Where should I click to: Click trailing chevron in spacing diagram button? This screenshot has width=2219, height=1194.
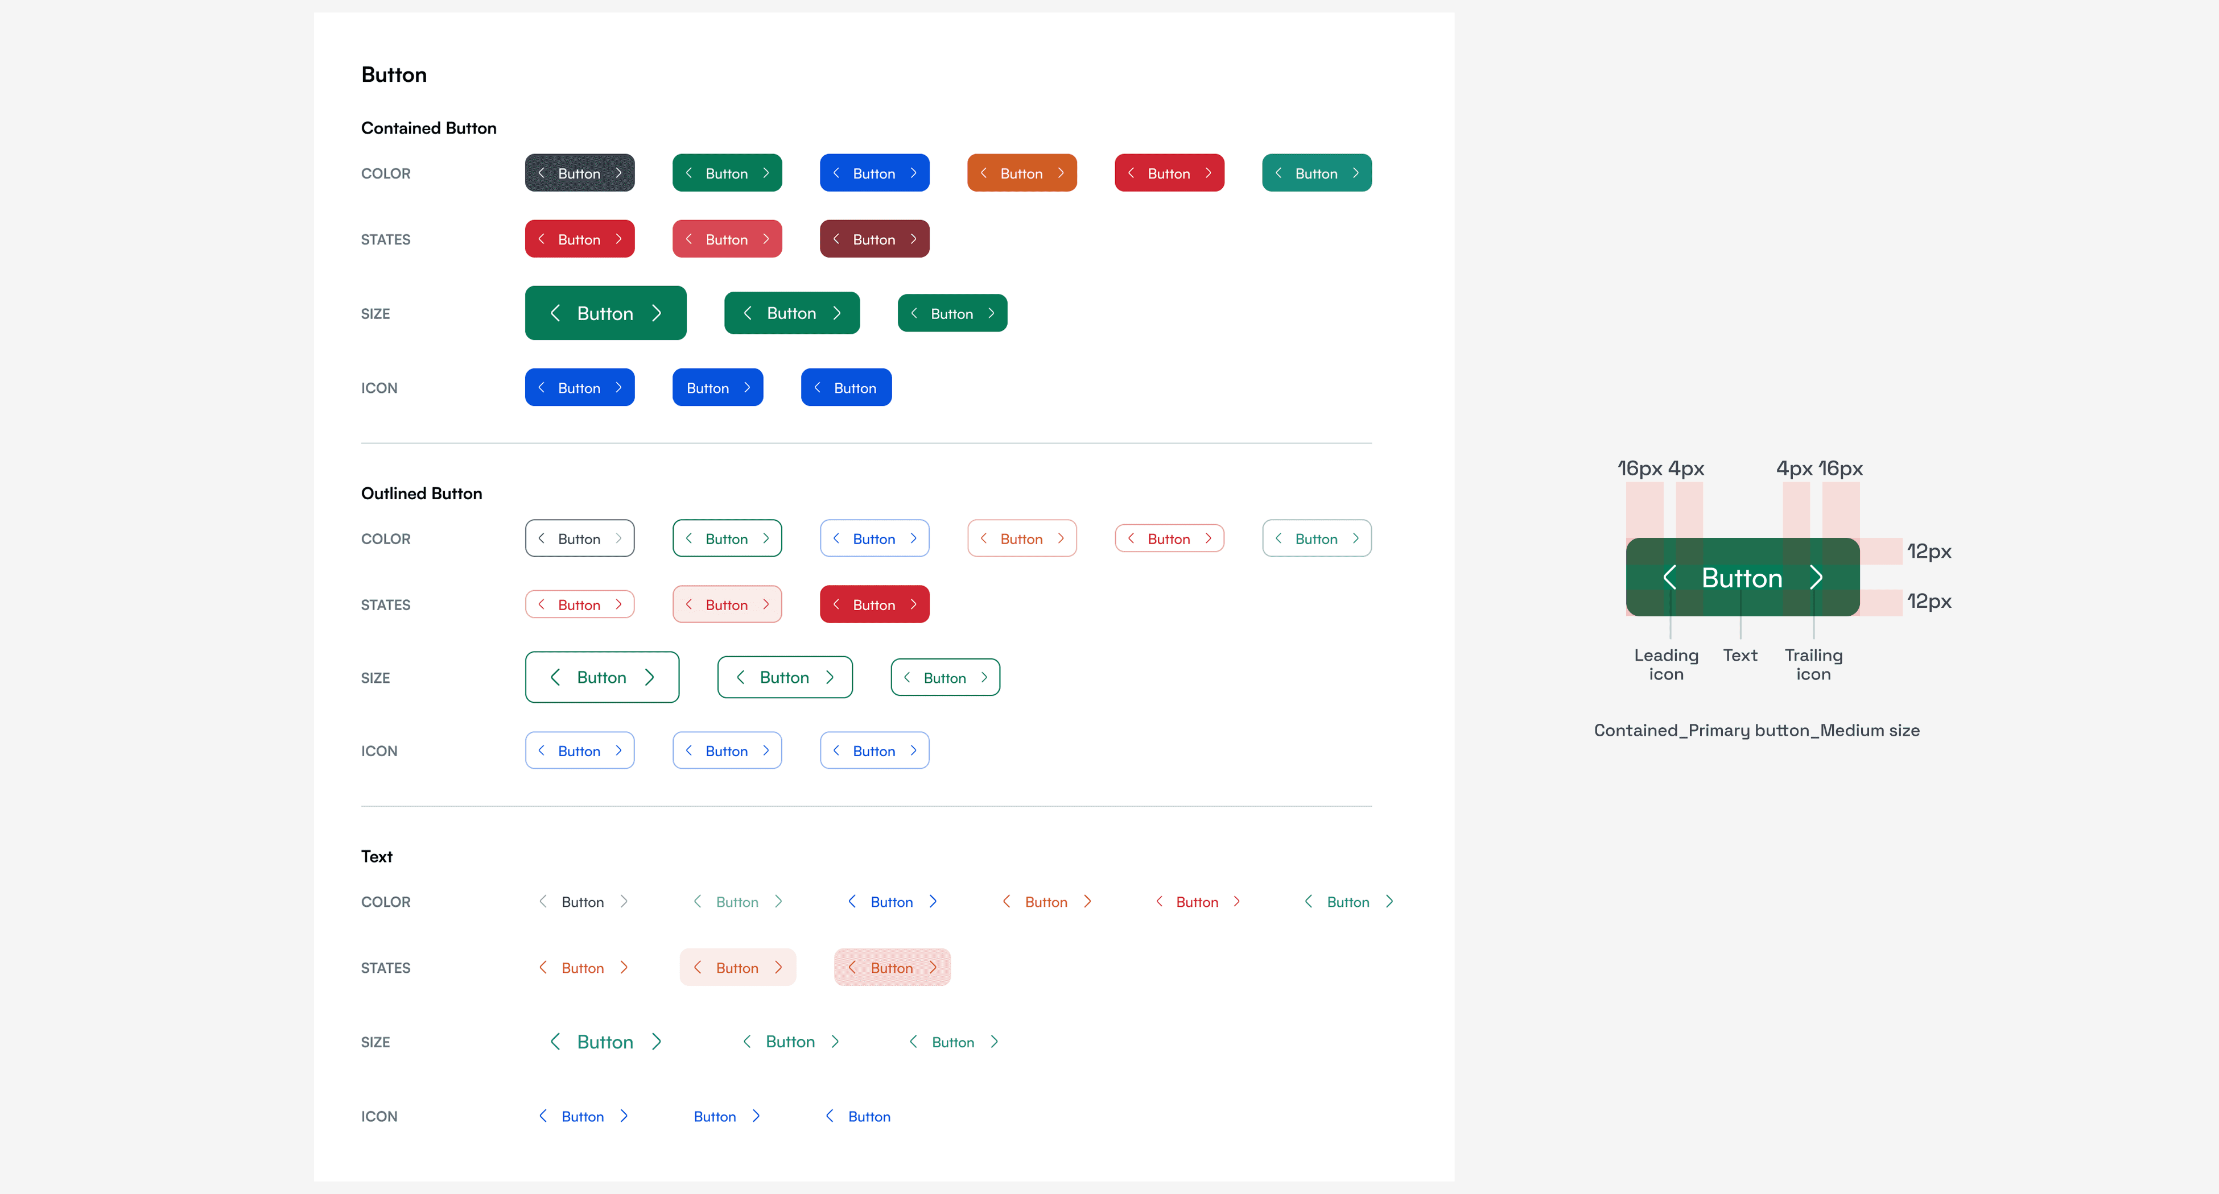point(1816,578)
